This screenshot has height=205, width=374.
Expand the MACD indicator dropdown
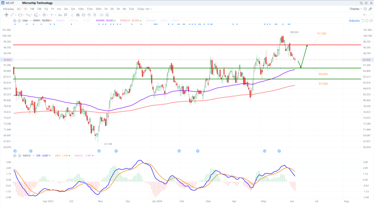click(33, 155)
